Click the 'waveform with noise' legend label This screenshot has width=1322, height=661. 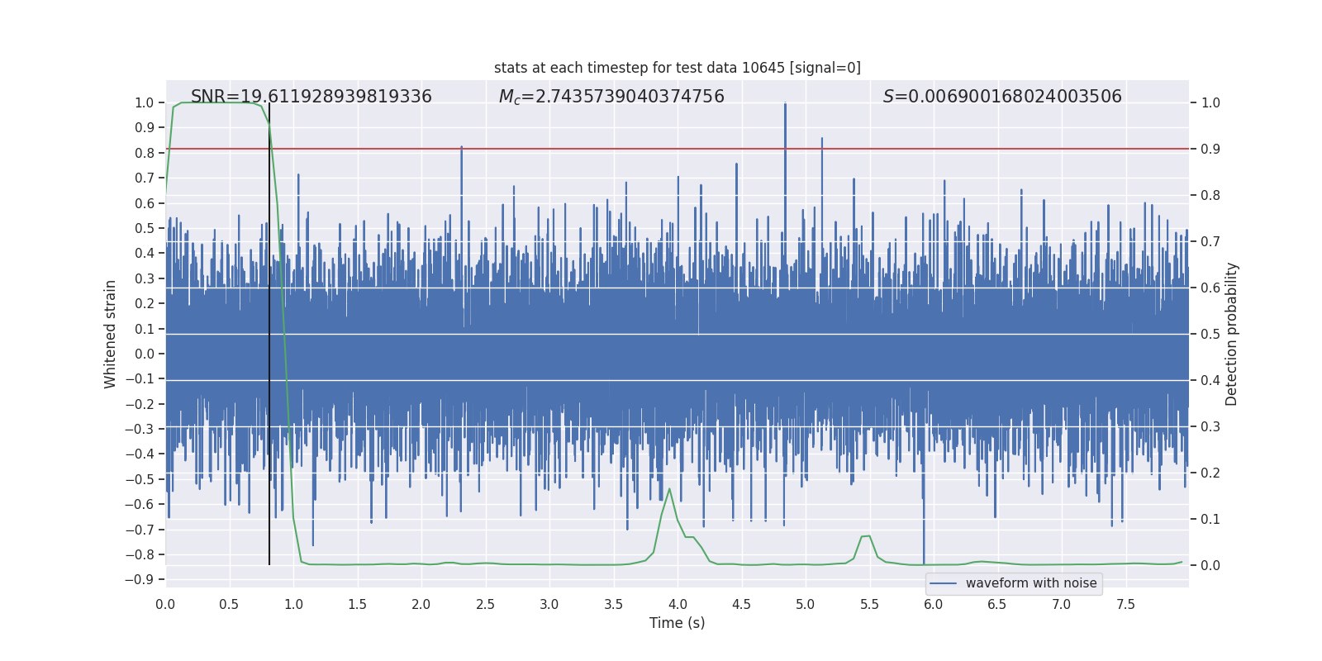tap(1030, 583)
